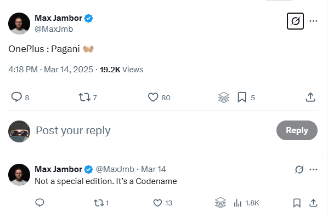Open Grok icon on main post
This screenshot has height=218, width=328.
coord(295,21)
